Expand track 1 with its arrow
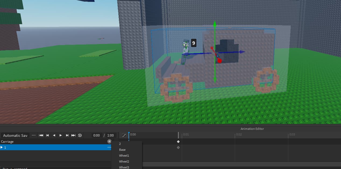341x169 pixels. coord(2,147)
